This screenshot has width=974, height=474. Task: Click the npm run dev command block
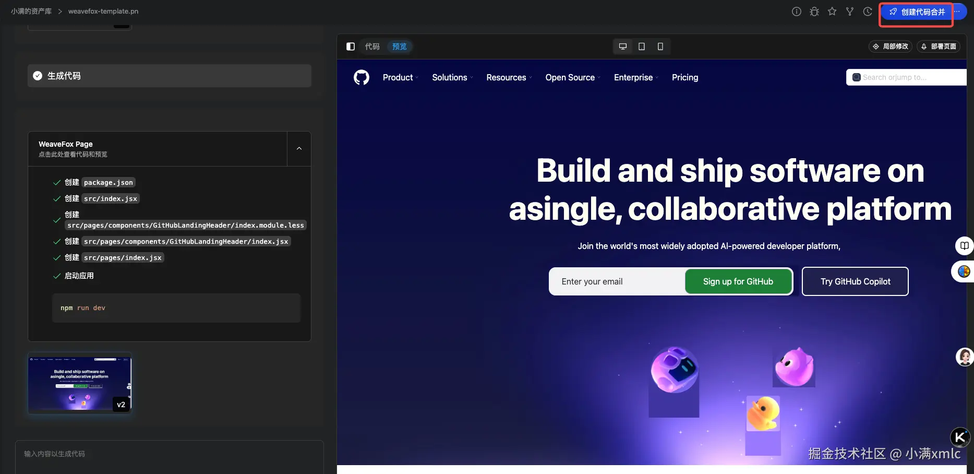click(176, 308)
